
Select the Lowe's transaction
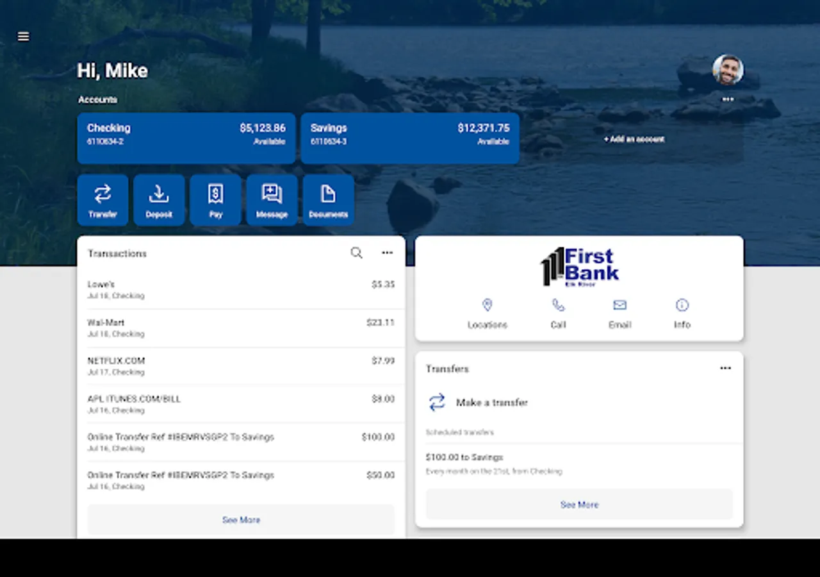(242, 290)
